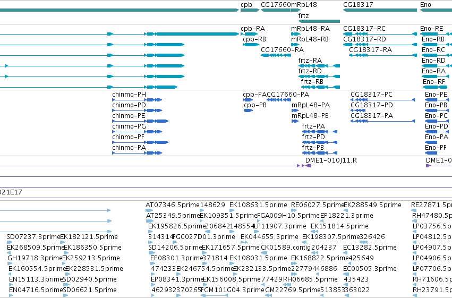Click the Eno-RC transcript label

[x=433, y=50]
